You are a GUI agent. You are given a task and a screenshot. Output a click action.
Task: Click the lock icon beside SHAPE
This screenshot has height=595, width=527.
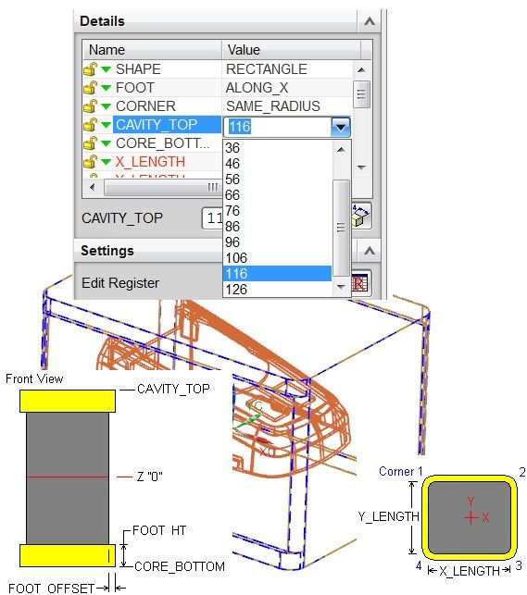[x=90, y=69]
